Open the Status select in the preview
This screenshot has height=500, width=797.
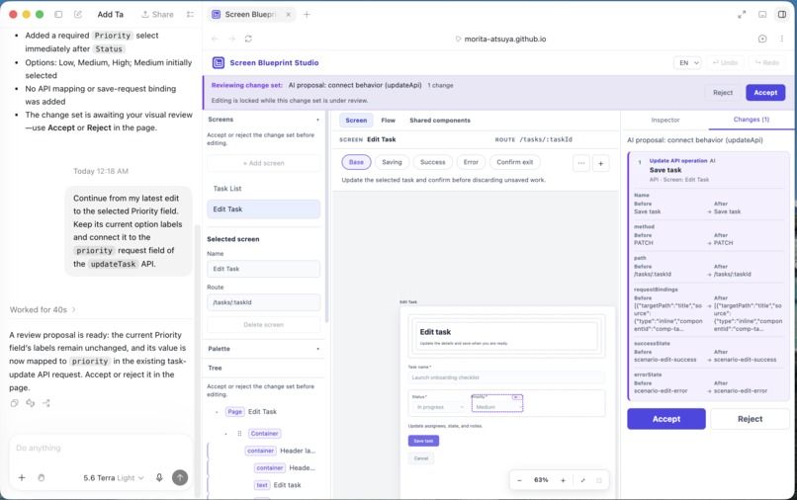[x=439, y=406]
